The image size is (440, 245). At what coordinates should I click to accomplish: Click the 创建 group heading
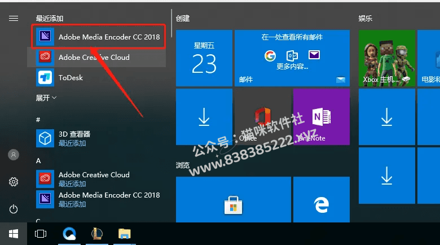pos(183,19)
